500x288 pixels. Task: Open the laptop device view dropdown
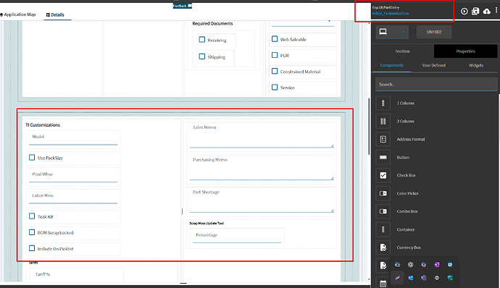[392, 32]
